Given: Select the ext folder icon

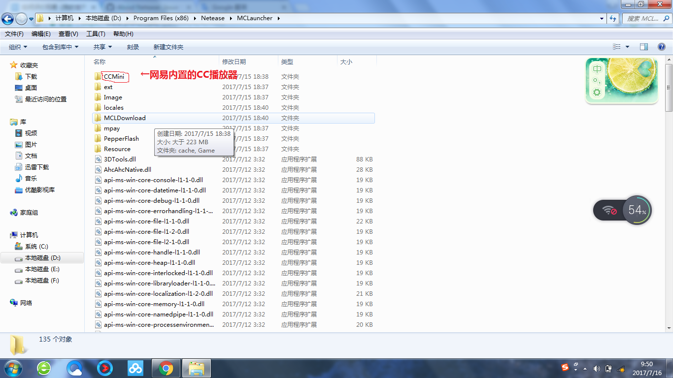Looking at the screenshot, I should pyautogui.click(x=98, y=87).
